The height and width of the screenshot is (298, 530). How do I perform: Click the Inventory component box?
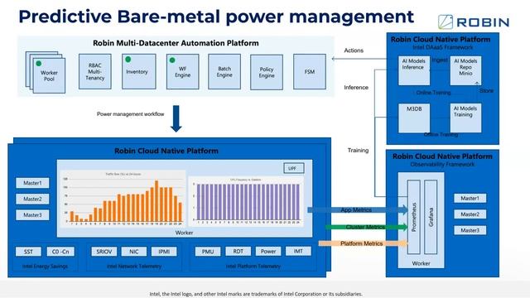[x=139, y=72]
